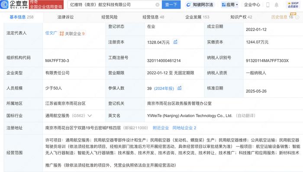
Task: Select paid-in capital 1244.07万元
Action: (x=257, y=42)
